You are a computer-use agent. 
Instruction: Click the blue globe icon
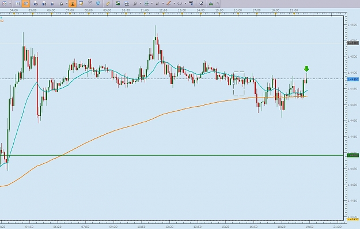98,3
